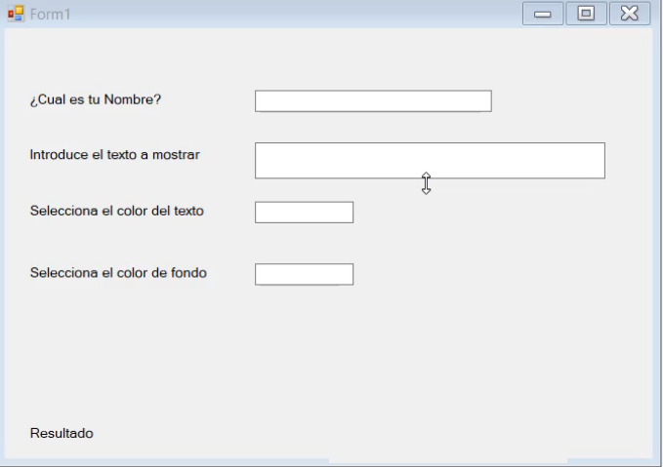Viewport: 663px width, 467px height.
Task: Minimize the Form1 window
Action: click(543, 14)
